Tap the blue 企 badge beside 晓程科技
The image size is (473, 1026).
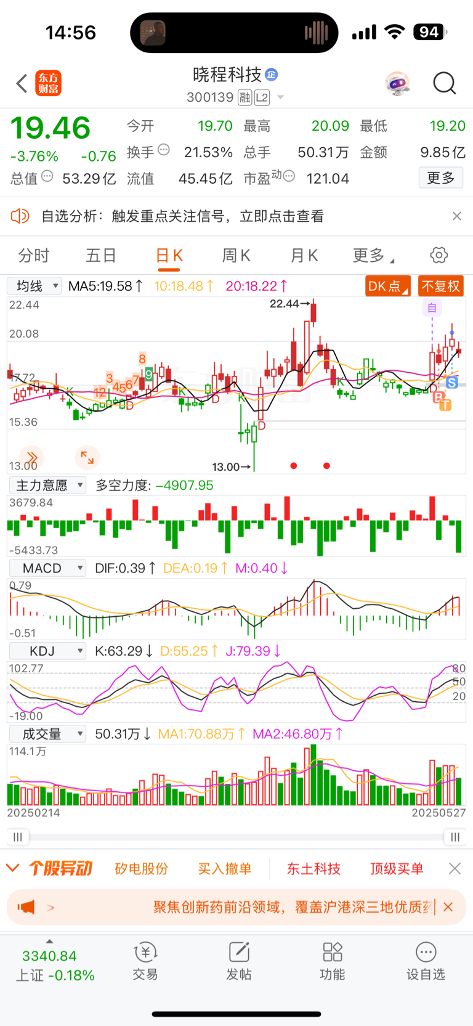(x=272, y=75)
